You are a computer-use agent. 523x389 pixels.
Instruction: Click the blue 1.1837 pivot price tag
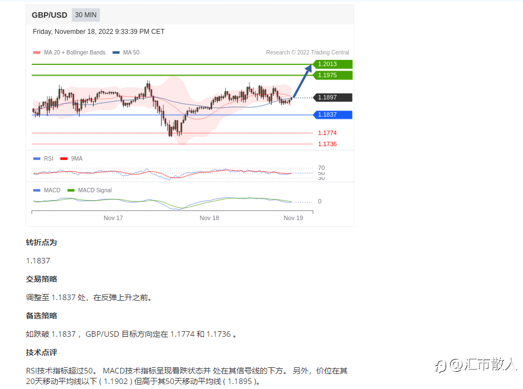333,115
